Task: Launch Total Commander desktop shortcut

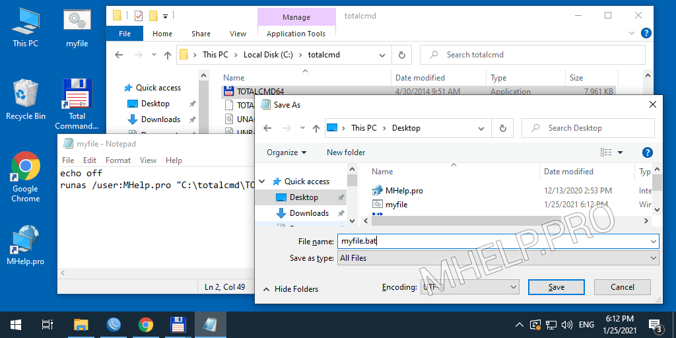Action: pyautogui.click(x=77, y=104)
